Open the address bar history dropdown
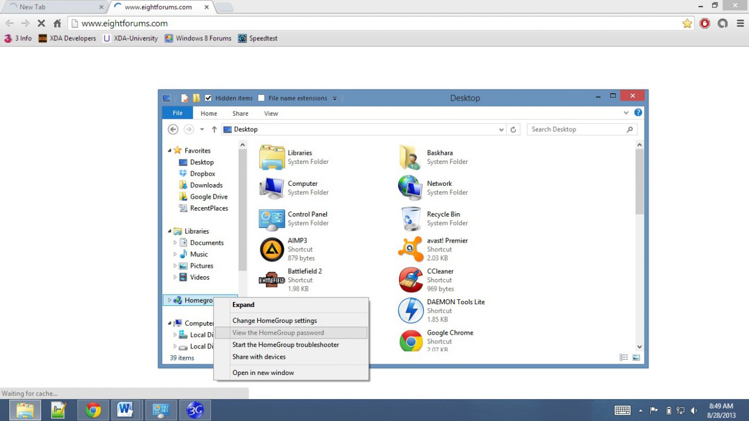The height and width of the screenshot is (421, 749). pyautogui.click(x=501, y=130)
